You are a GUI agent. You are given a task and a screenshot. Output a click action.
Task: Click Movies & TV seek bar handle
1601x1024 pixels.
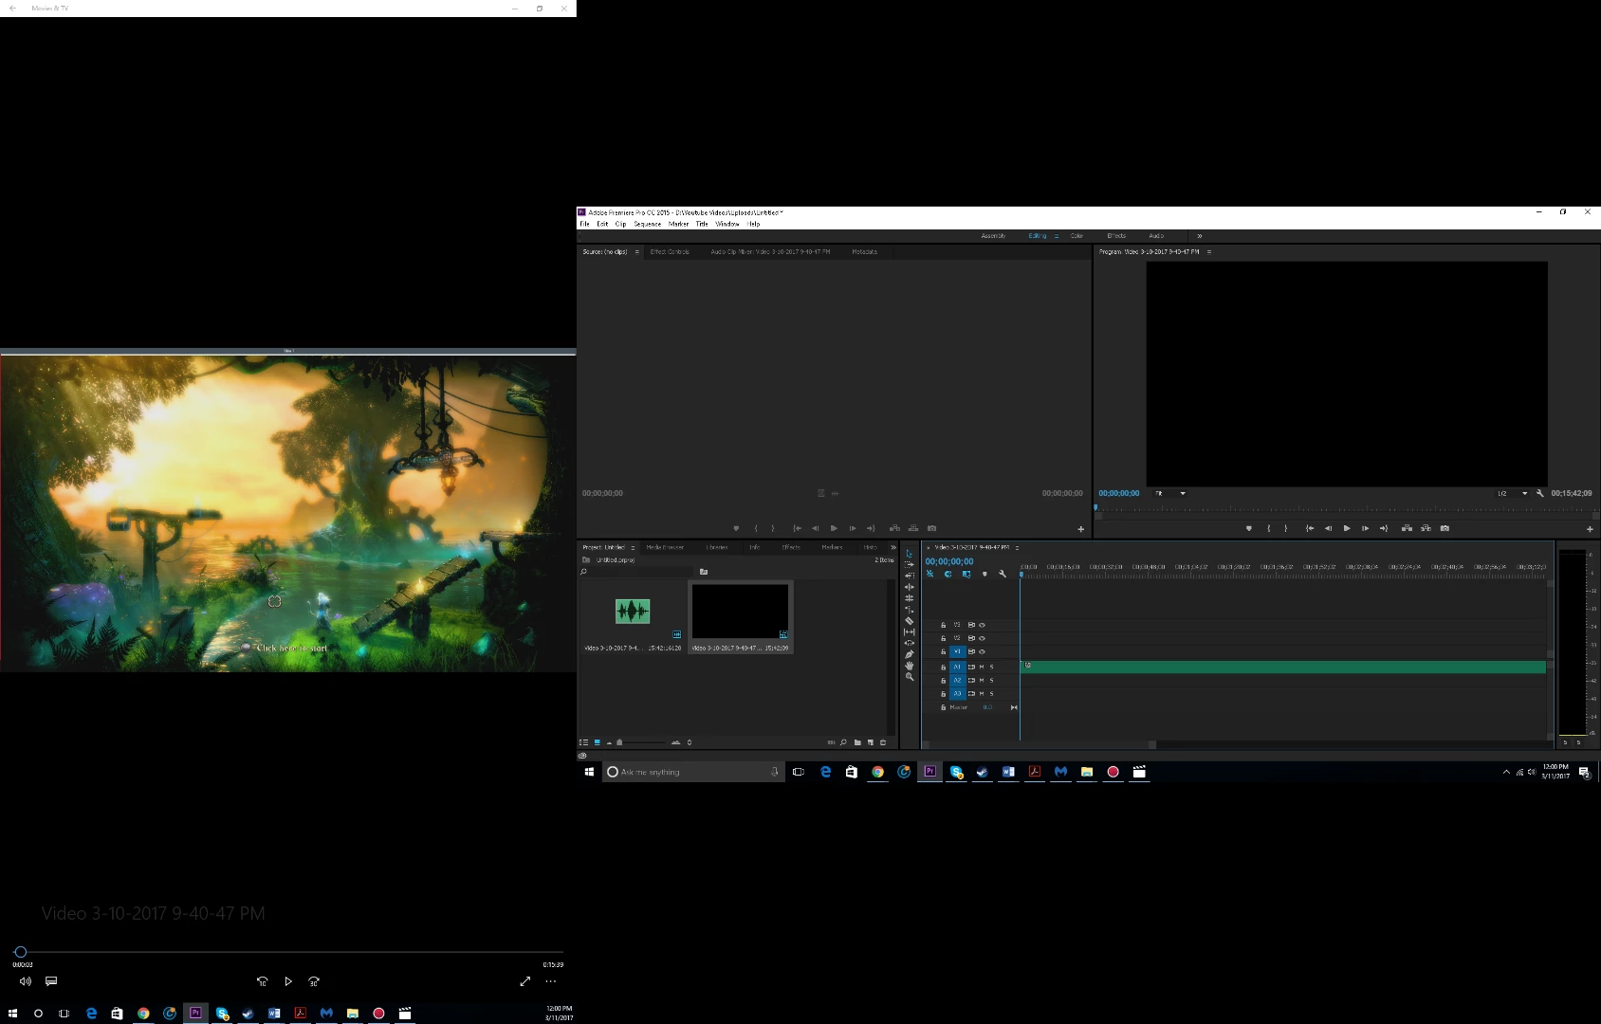20,952
